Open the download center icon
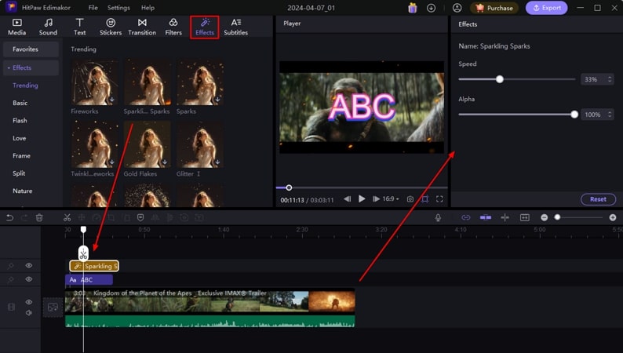 click(x=431, y=8)
